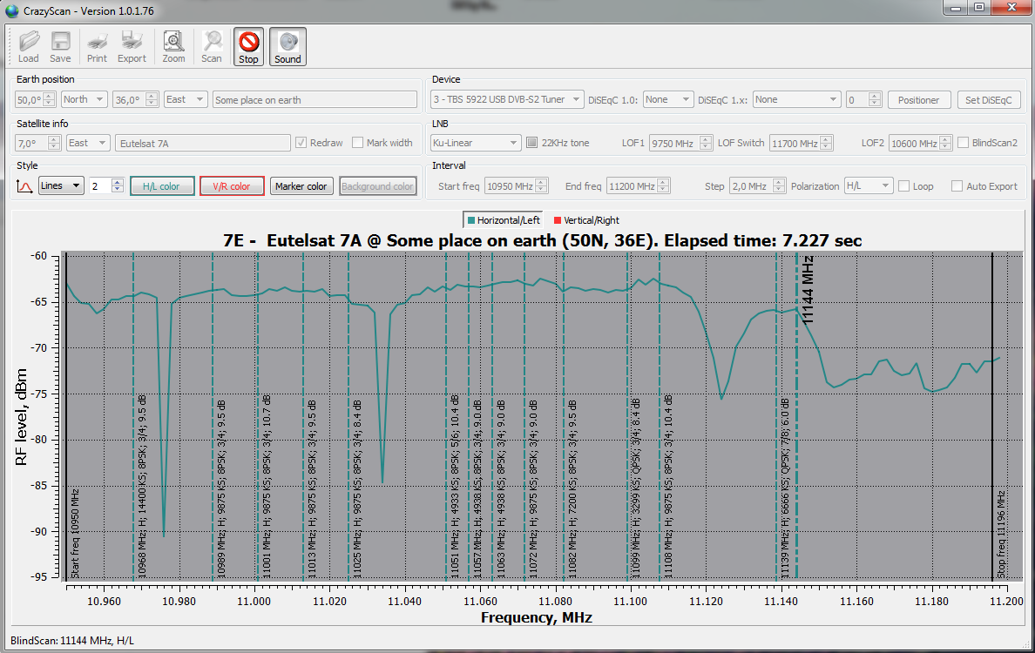The height and width of the screenshot is (653, 1035).
Task: Toggle the Redraw checkbox
Action: [301, 143]
